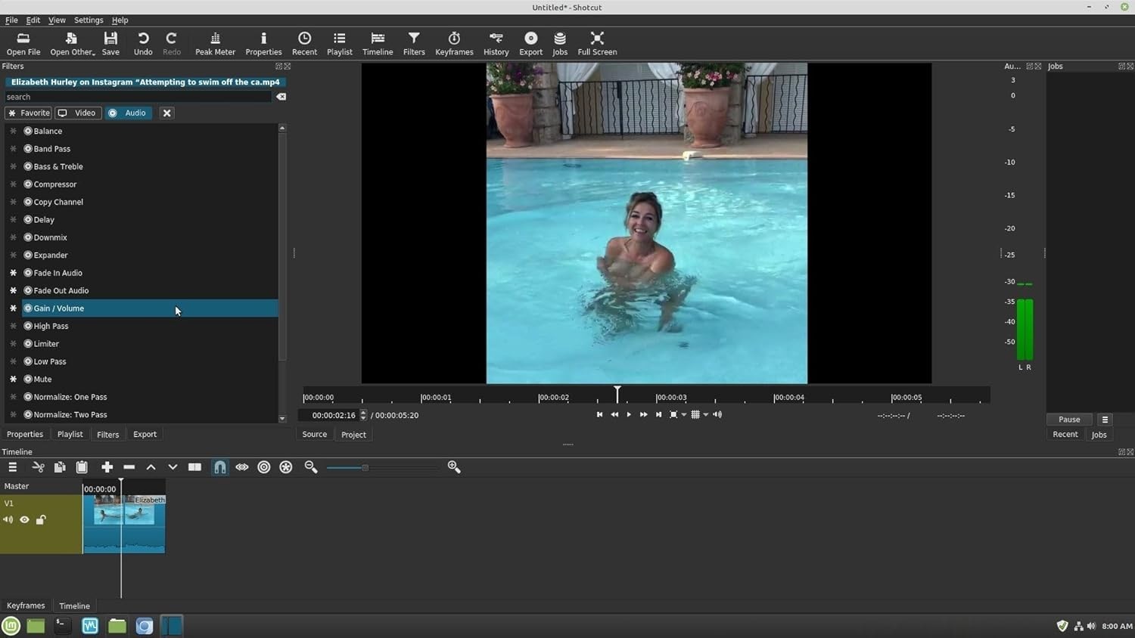This screenshot has width=1135, height=638.
Task: Expand the Open Other dropdown
Action: (72, 44)
